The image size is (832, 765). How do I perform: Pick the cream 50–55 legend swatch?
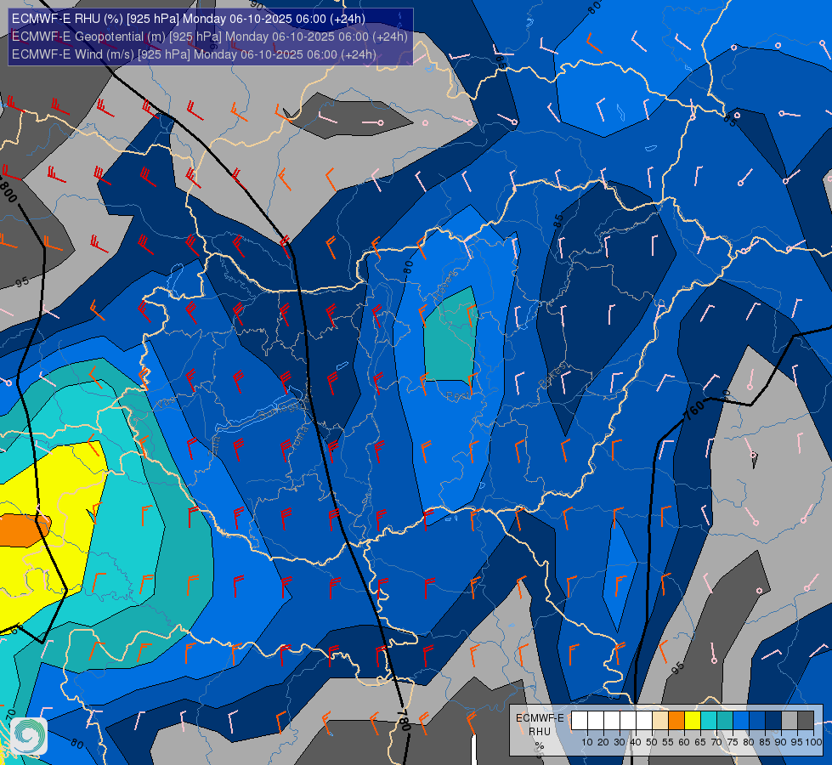pyautogui.click(x=660, y=721)
